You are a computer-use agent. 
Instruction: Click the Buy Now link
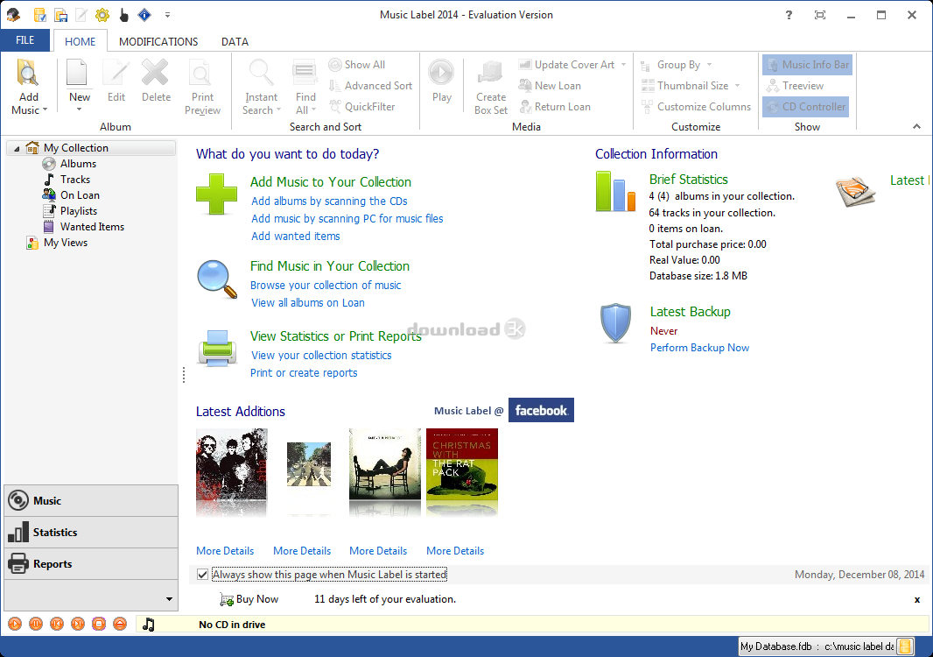(x=249, y=599)
